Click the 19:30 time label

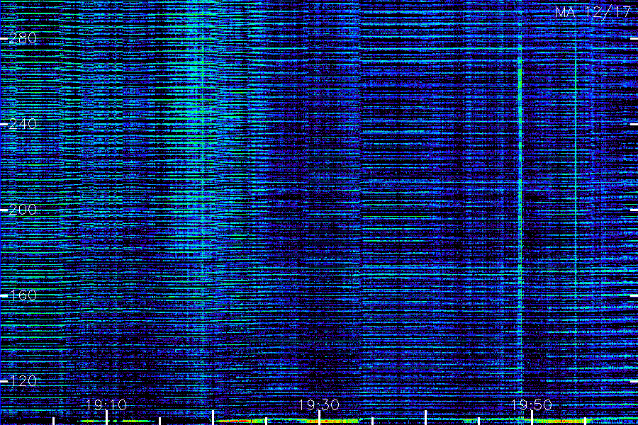pos(319,405)
